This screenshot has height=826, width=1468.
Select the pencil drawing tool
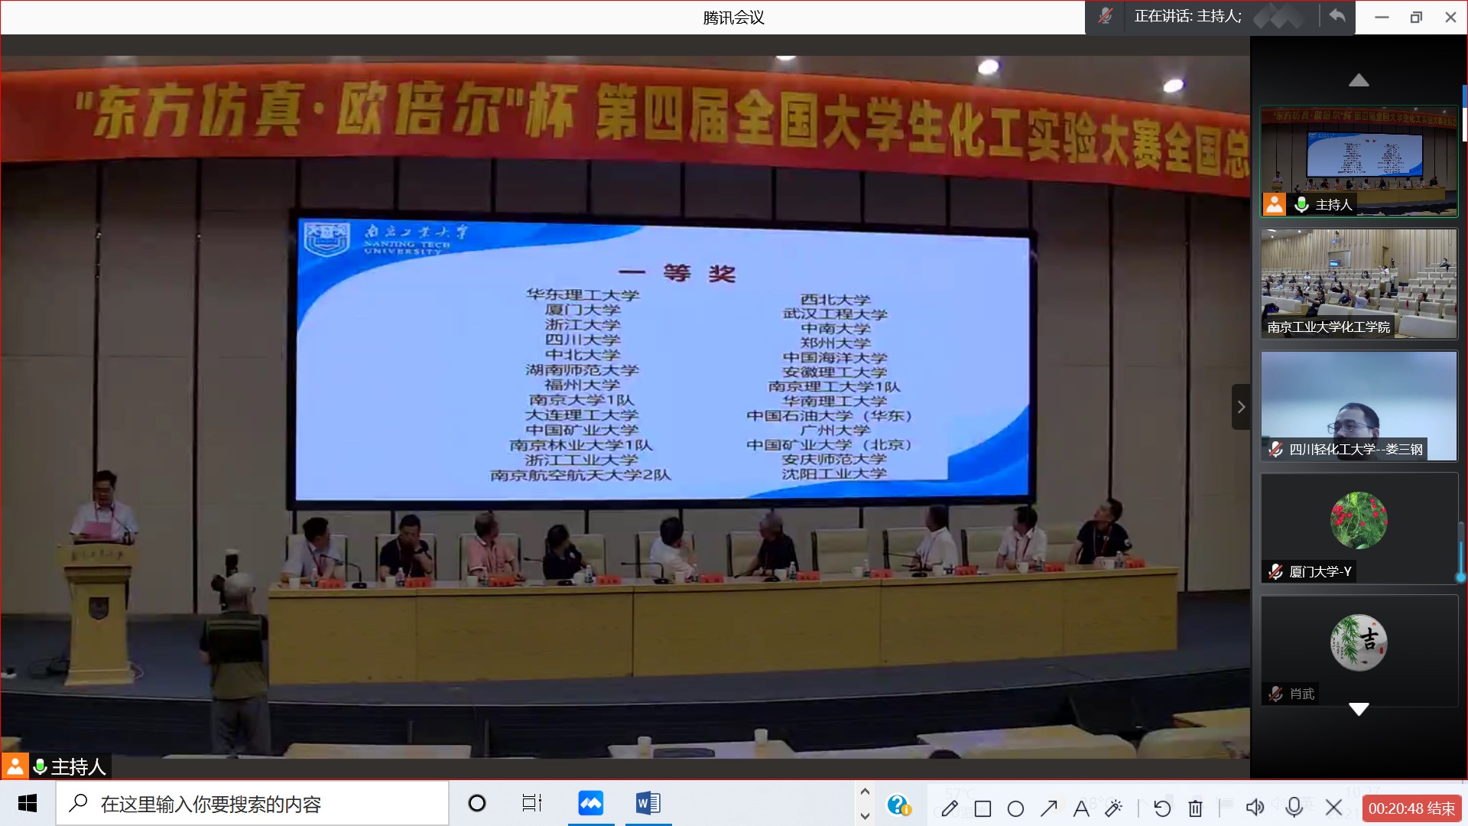tap(950, 808)
